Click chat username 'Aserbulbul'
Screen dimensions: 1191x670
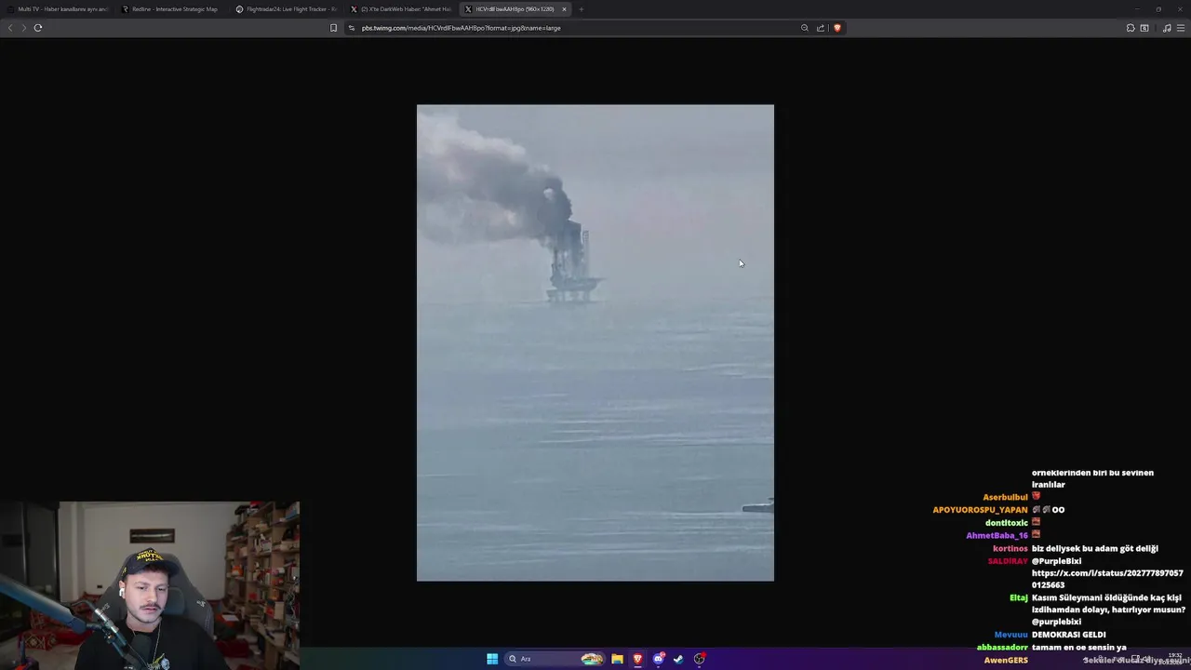click(1005, 497)
